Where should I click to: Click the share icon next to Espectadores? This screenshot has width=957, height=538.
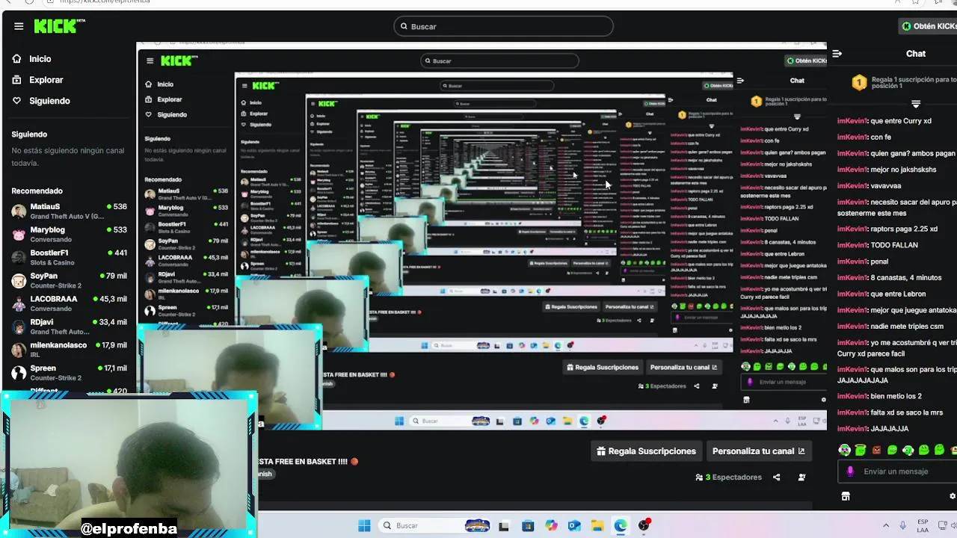777,477
